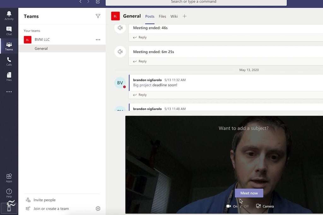Click the filter funnel icon in Teams
The width and height of the screenshot is (323, 215).
pos(98,16)
